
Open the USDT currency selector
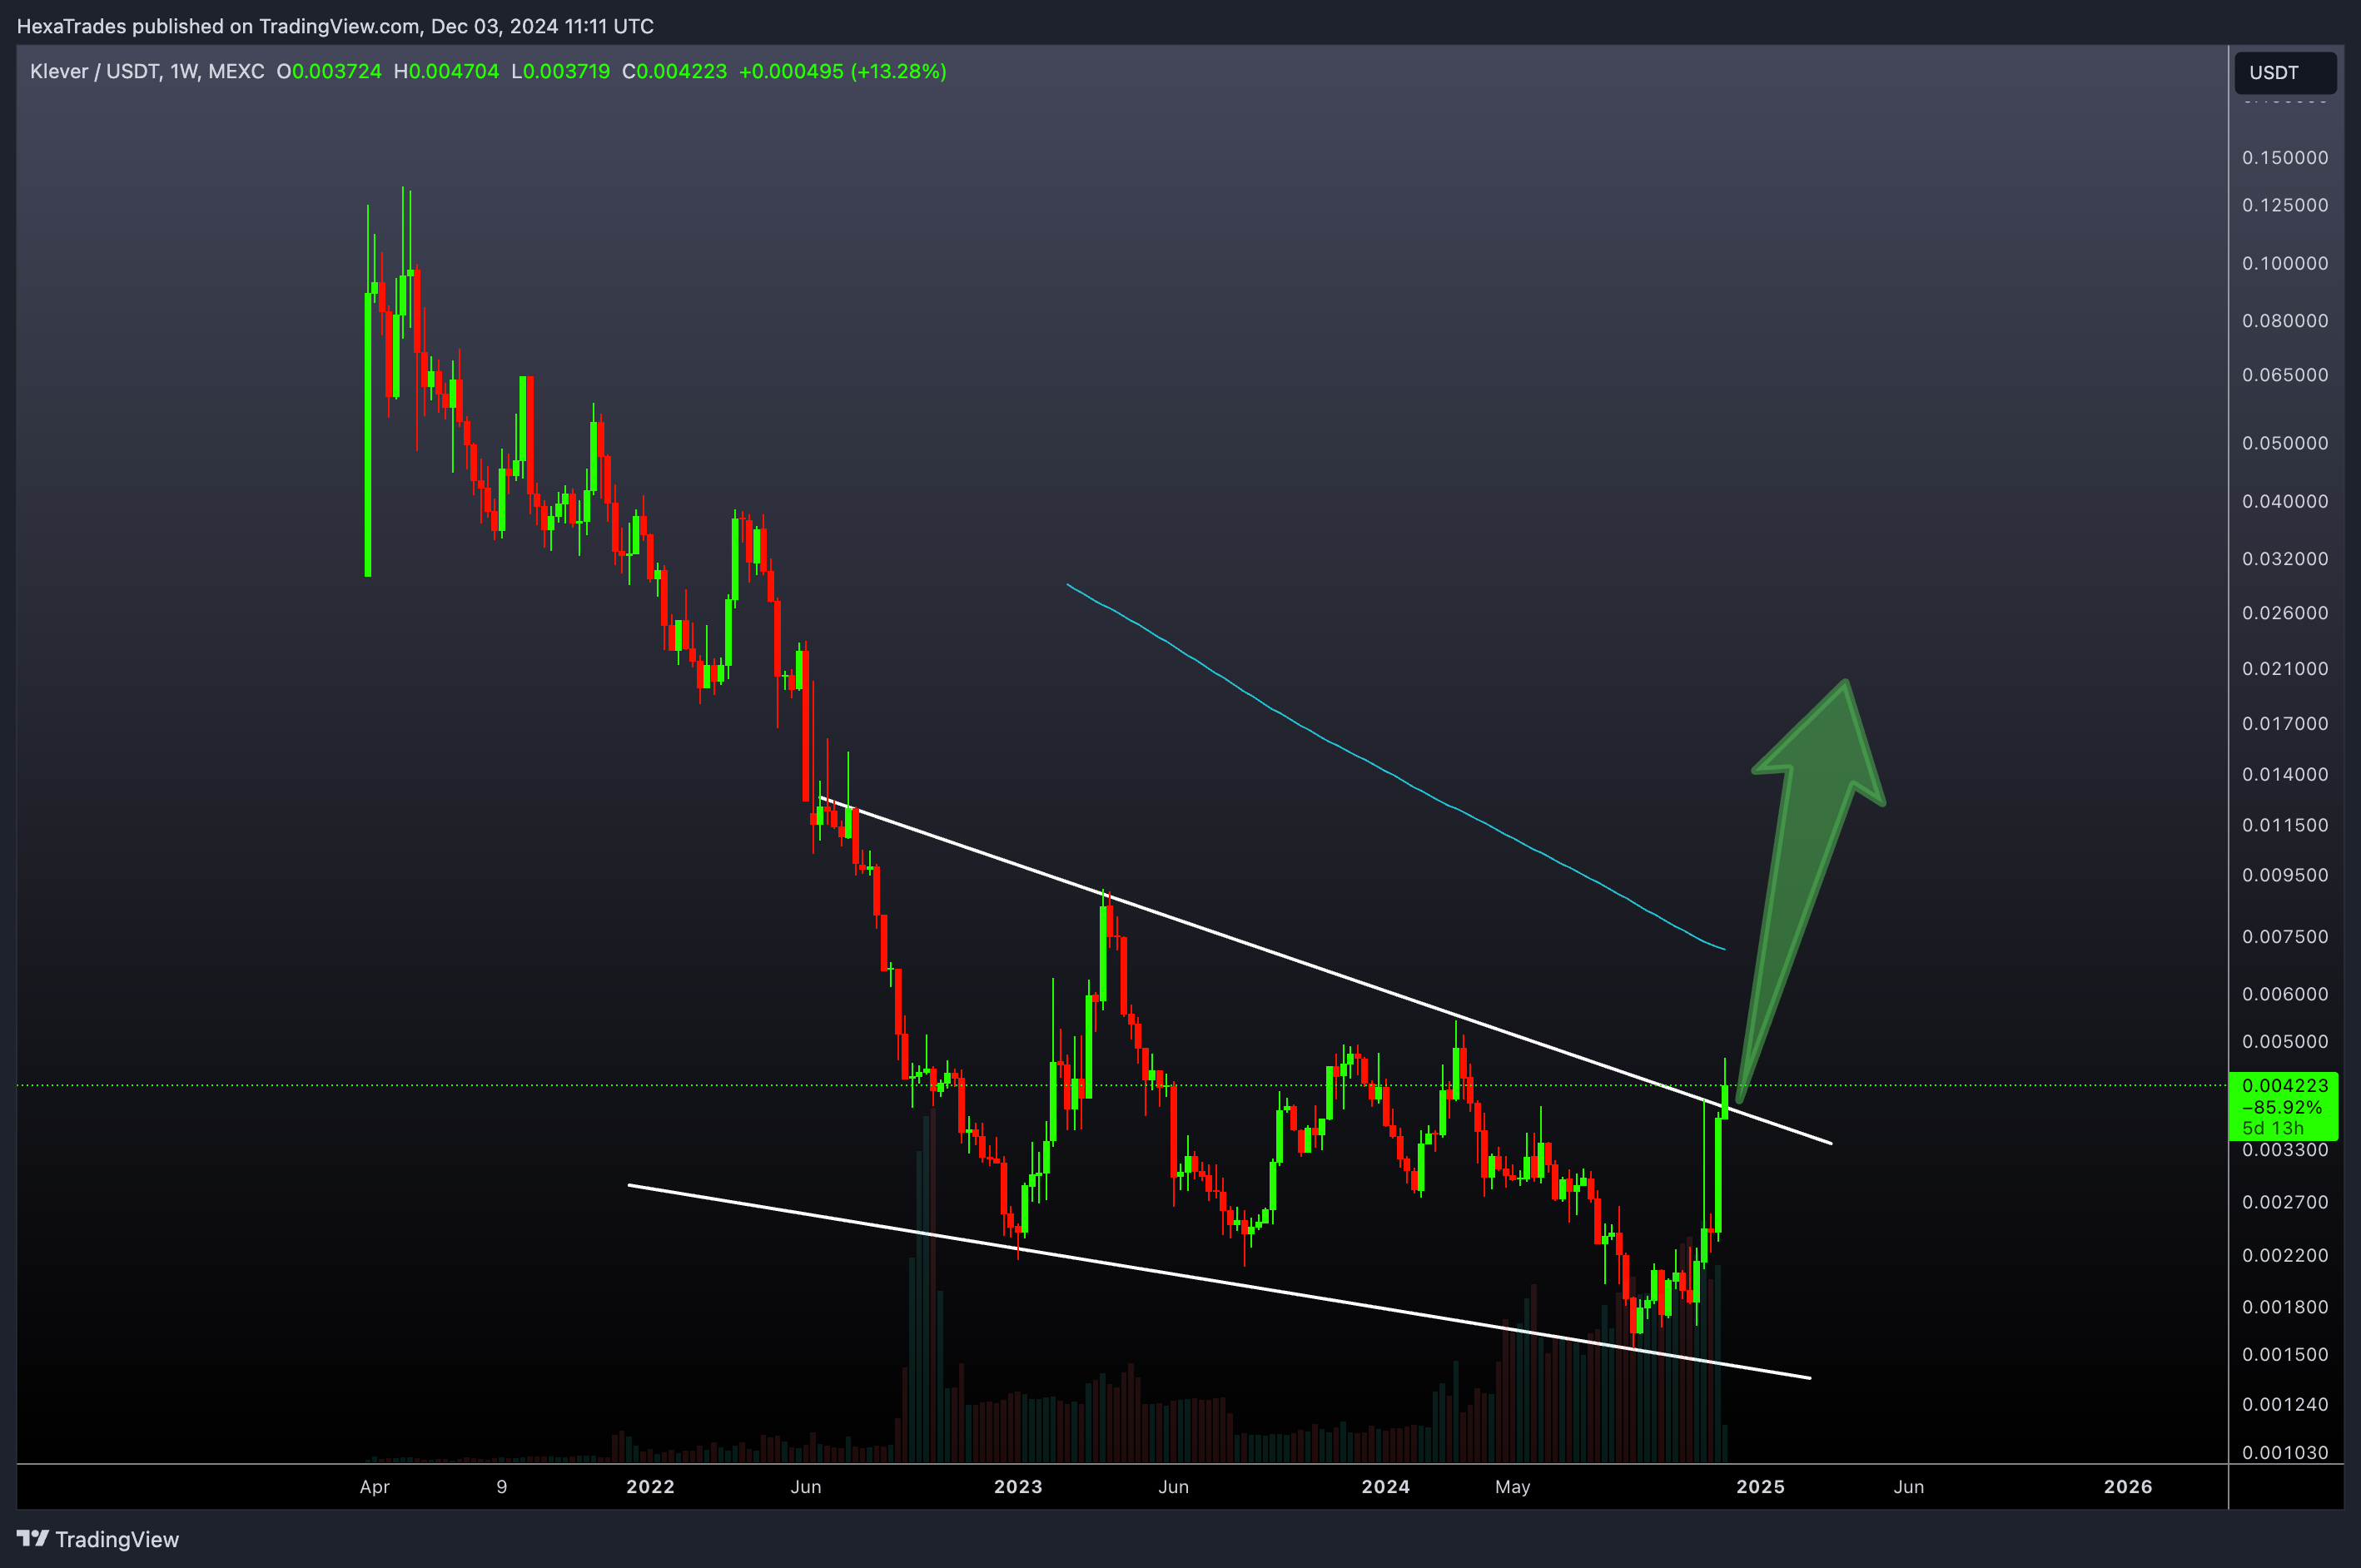pos(2285,73)
